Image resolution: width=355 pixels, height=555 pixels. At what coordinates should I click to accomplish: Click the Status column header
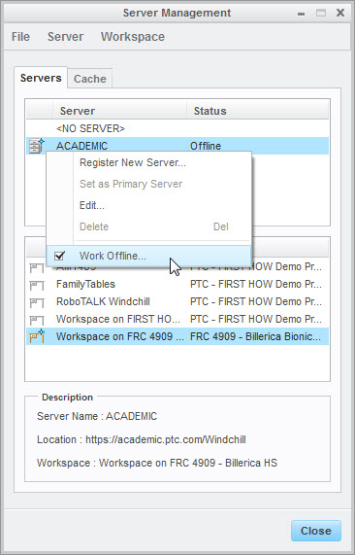[257, 111]
